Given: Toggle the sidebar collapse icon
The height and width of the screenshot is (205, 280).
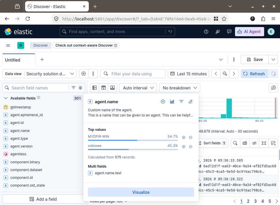Looking at the screenshot, I should coord(95,88).
